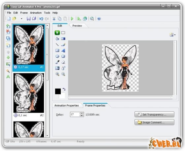Click the Insert frame icon in sidebar
Screen dimensions: 185x151
click(8, 26)
